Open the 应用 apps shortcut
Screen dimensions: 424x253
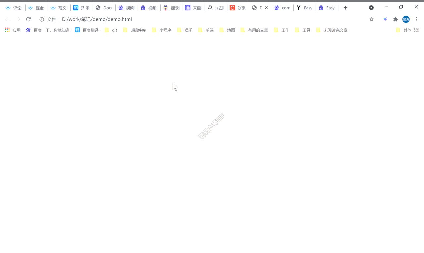[13, 30]
